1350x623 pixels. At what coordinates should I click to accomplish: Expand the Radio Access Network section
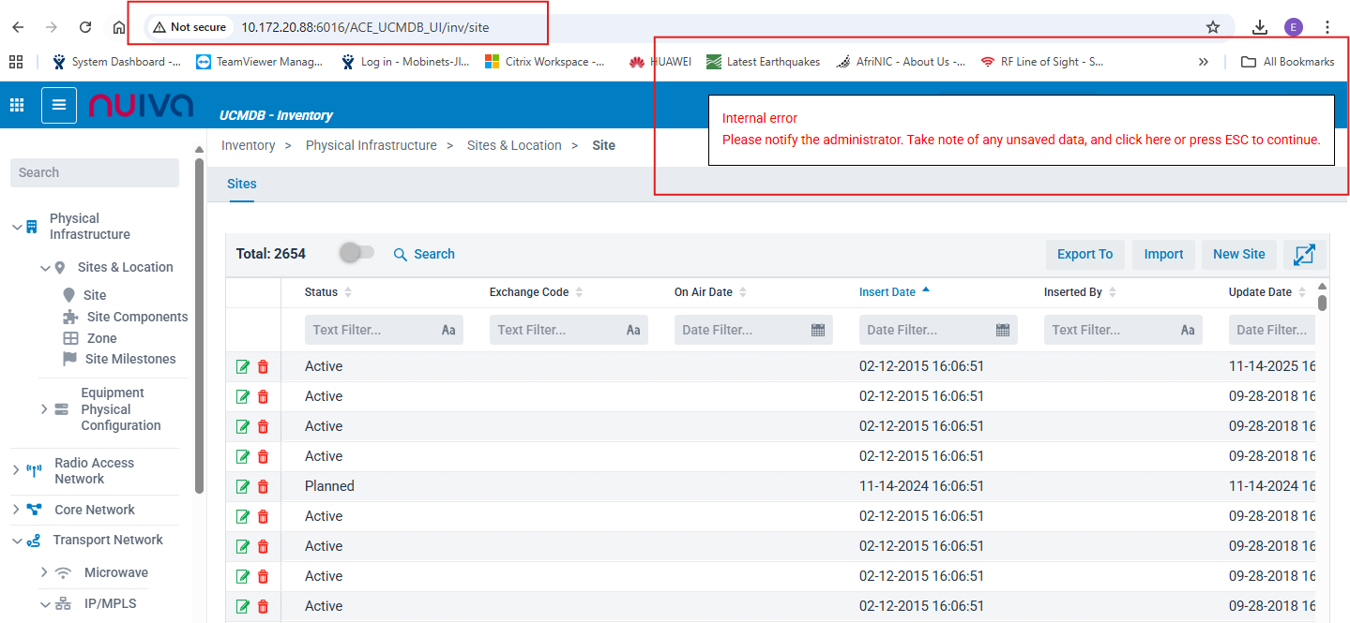[x=16, y=470]
